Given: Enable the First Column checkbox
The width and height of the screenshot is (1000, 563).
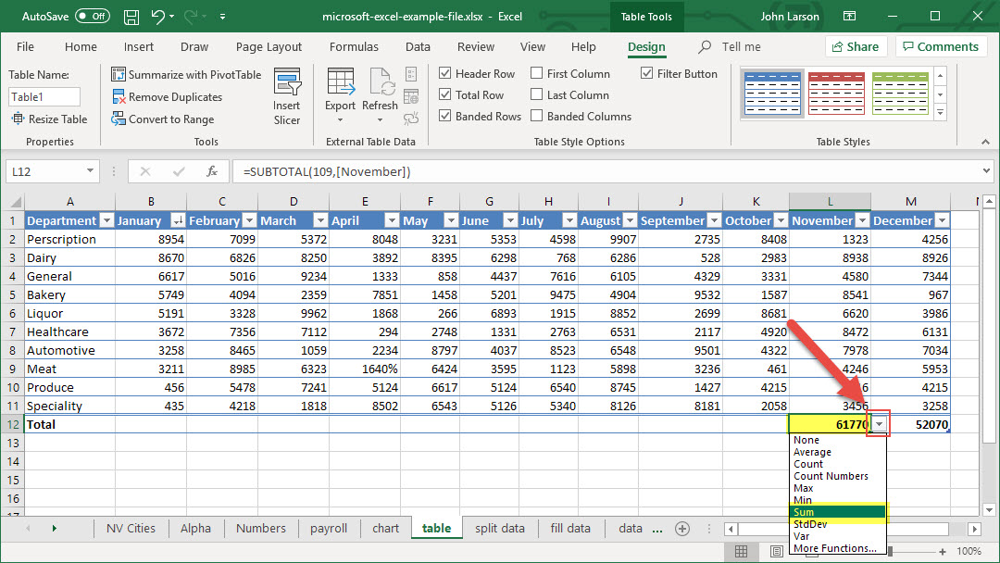Looking at the screenshot, I should coord(537,74).
